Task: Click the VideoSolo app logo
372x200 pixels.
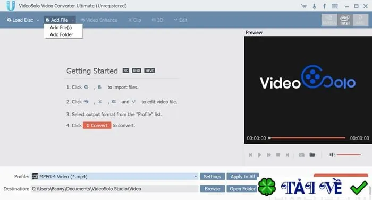Action: 11,6
